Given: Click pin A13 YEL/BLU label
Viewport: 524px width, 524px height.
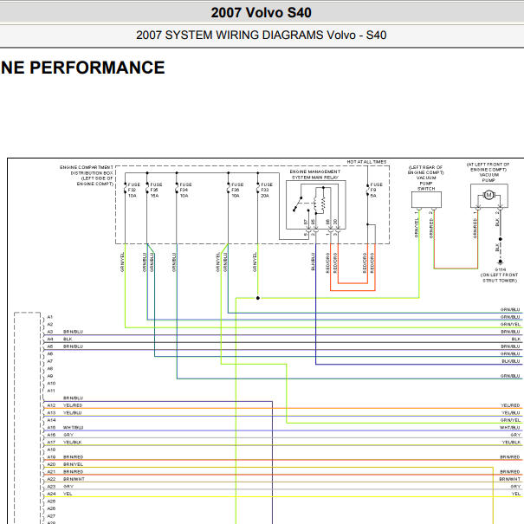Looking at the screenshot, I should click(72, 413).
